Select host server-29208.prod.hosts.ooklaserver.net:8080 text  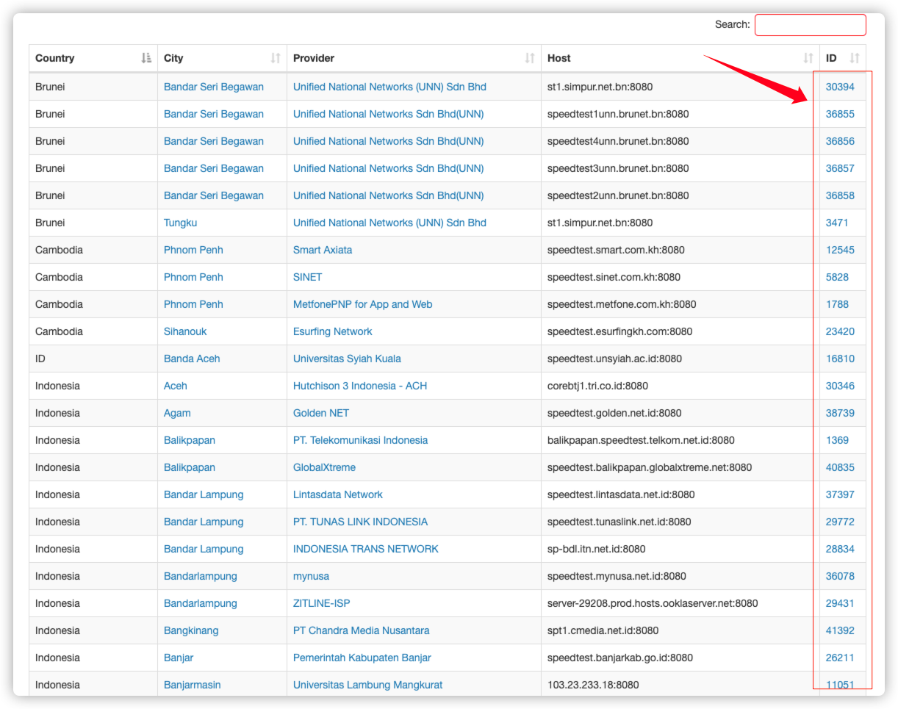coord(653,603)
